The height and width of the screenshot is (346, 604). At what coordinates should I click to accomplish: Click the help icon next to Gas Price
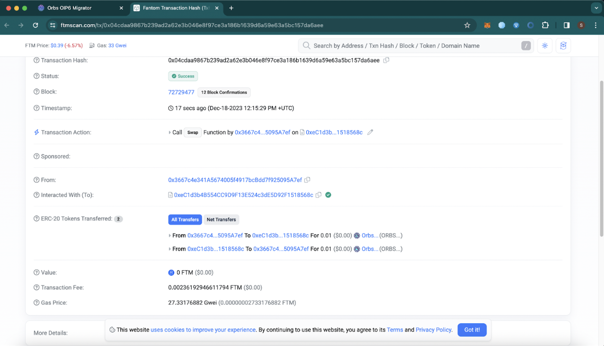pyautogui.click(x=36, y=302)
